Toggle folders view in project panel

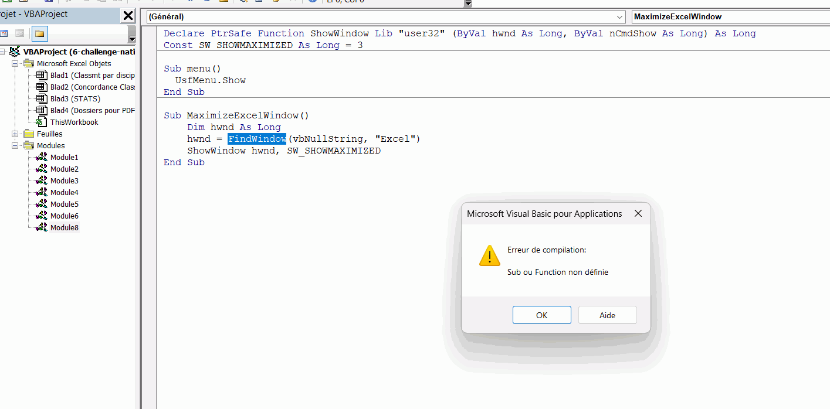(39, 33)
